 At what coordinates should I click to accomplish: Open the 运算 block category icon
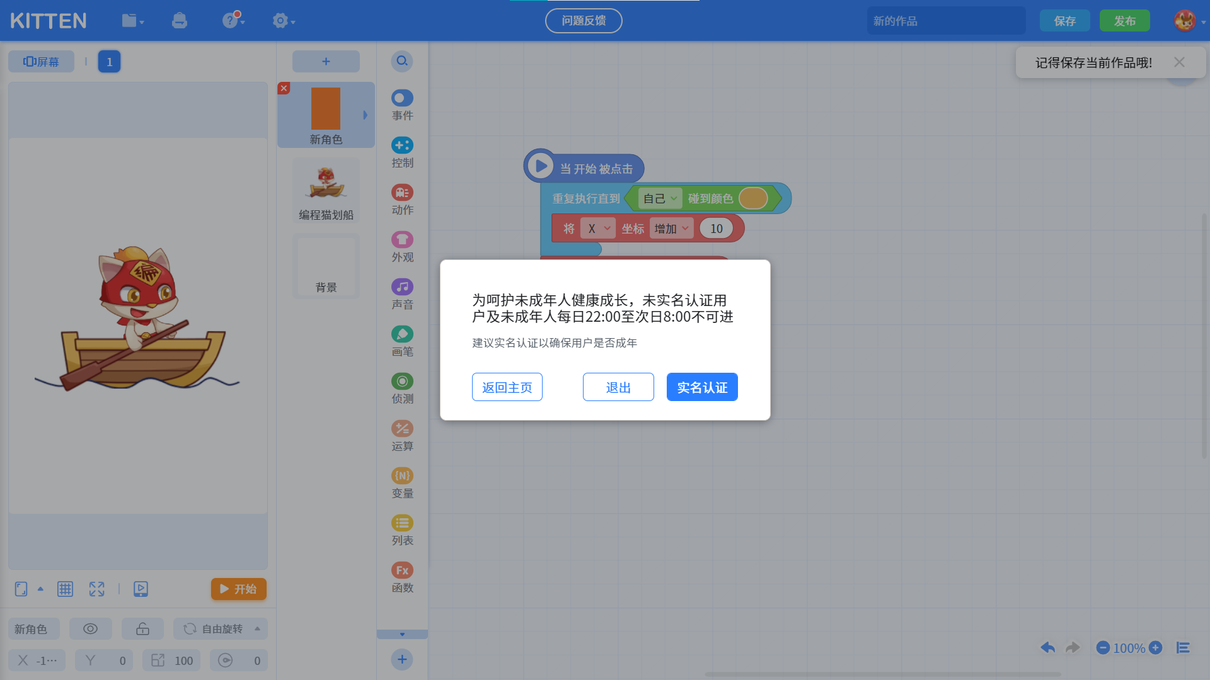pos(402,428)
